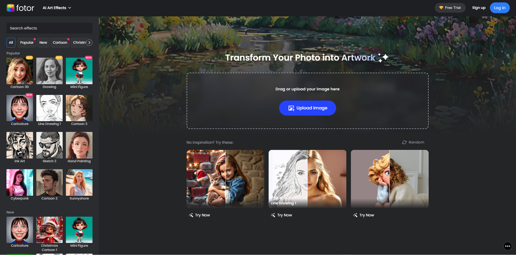This screenshot has width=516, height=255.
Task: Click the "Drag or upload your image here" text
Action: 308,89
